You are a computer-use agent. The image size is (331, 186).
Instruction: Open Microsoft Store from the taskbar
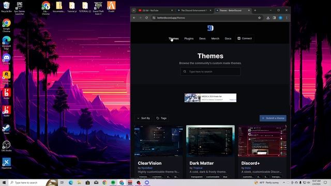[x=87, y=182]
